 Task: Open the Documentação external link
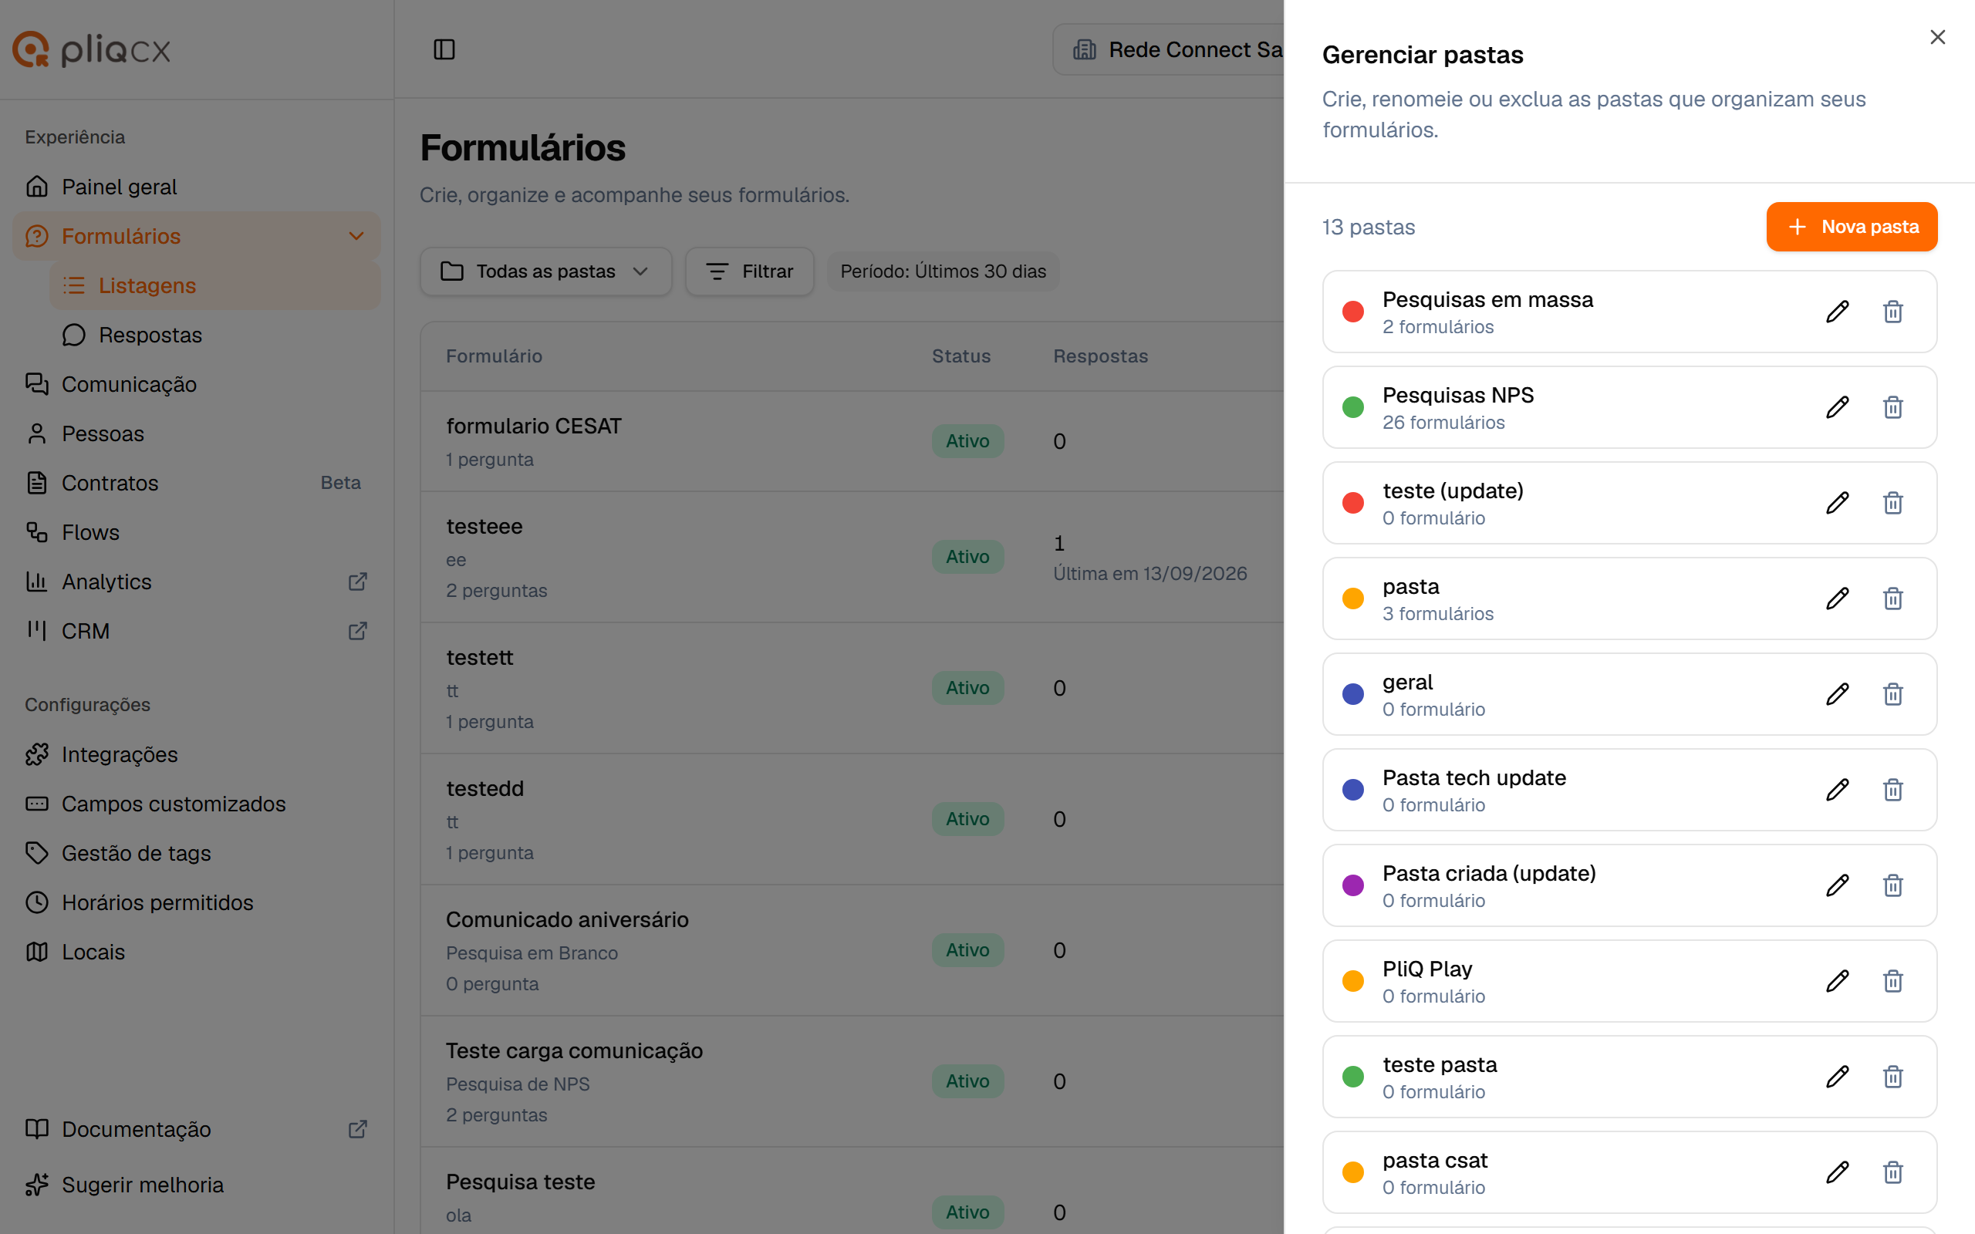(x=197, y=1130)
